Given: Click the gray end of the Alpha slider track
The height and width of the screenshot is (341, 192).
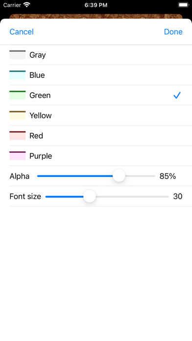Looking at the screenshot, I should (140, 176).
